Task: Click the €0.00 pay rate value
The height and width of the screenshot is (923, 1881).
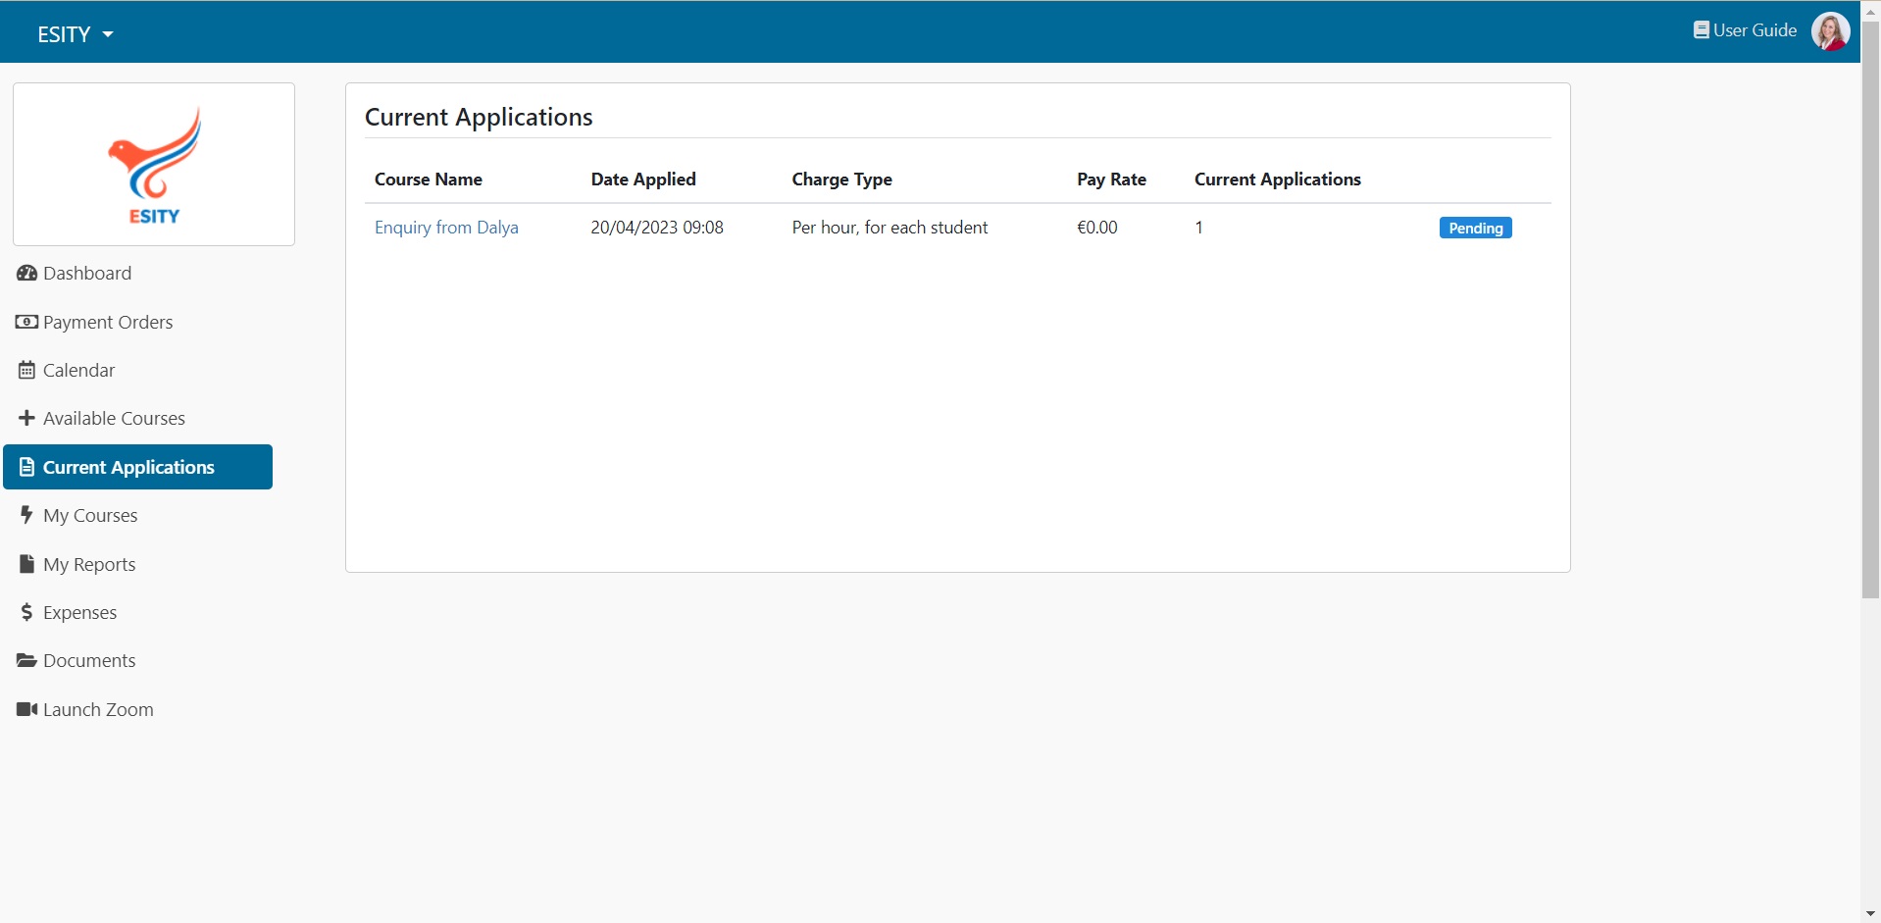Action: (x=1096, y=228)
